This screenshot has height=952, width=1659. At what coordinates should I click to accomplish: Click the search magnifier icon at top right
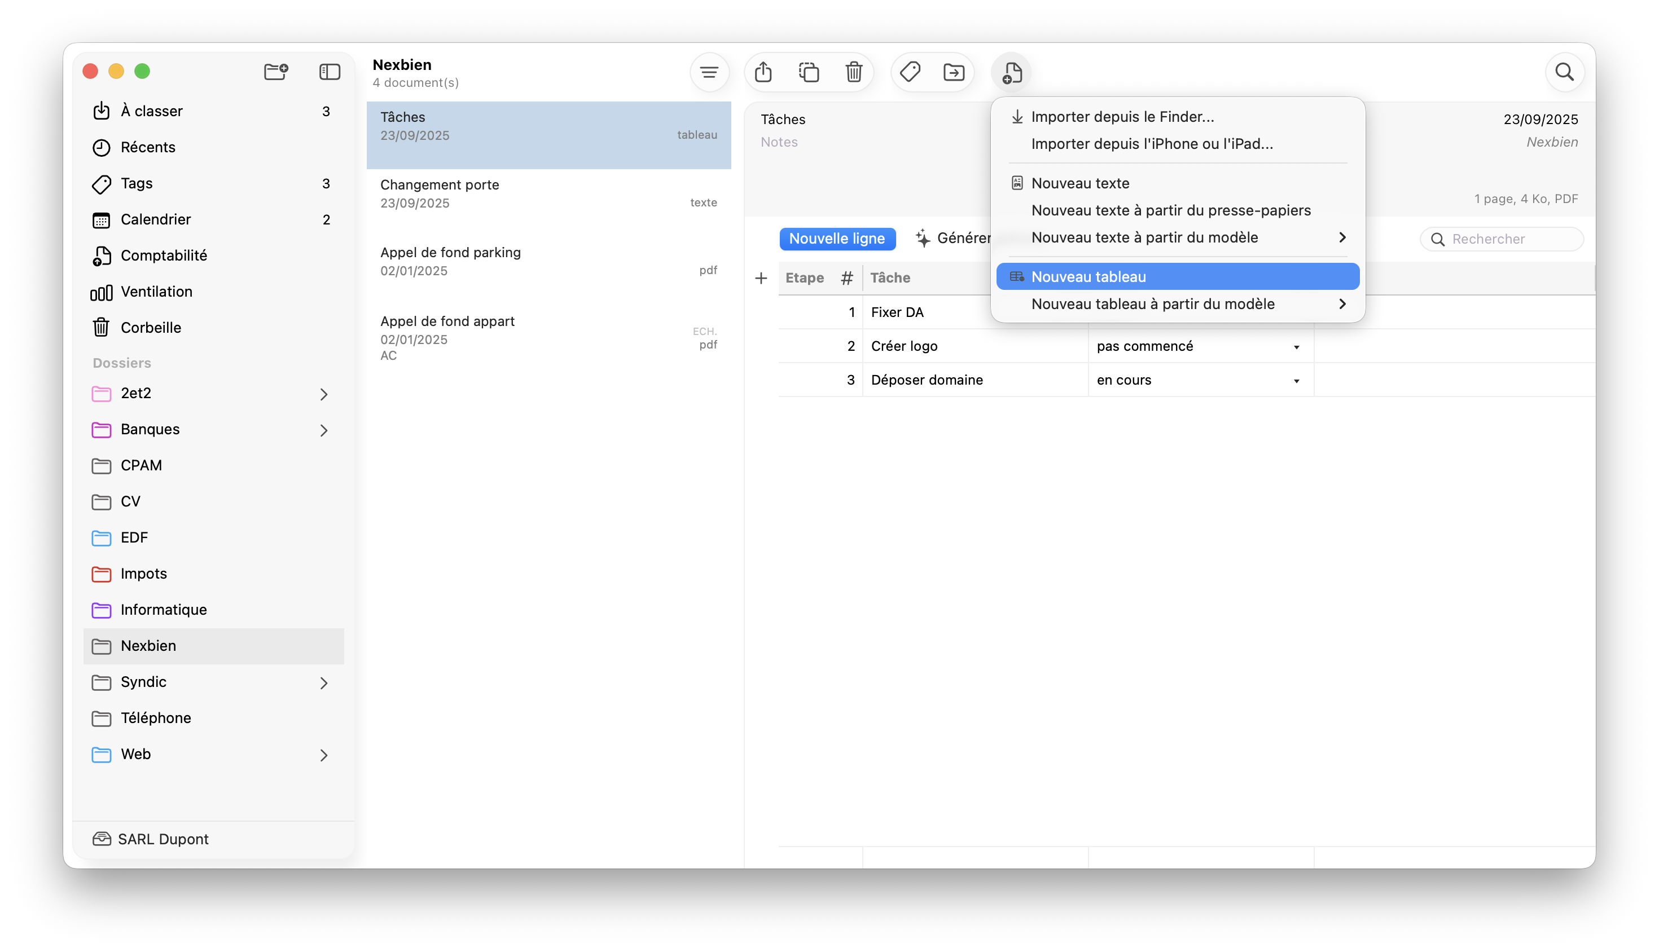tap(1564, 72)
